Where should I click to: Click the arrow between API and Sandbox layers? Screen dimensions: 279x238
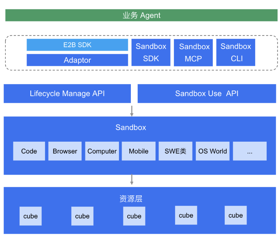point(132,110)
